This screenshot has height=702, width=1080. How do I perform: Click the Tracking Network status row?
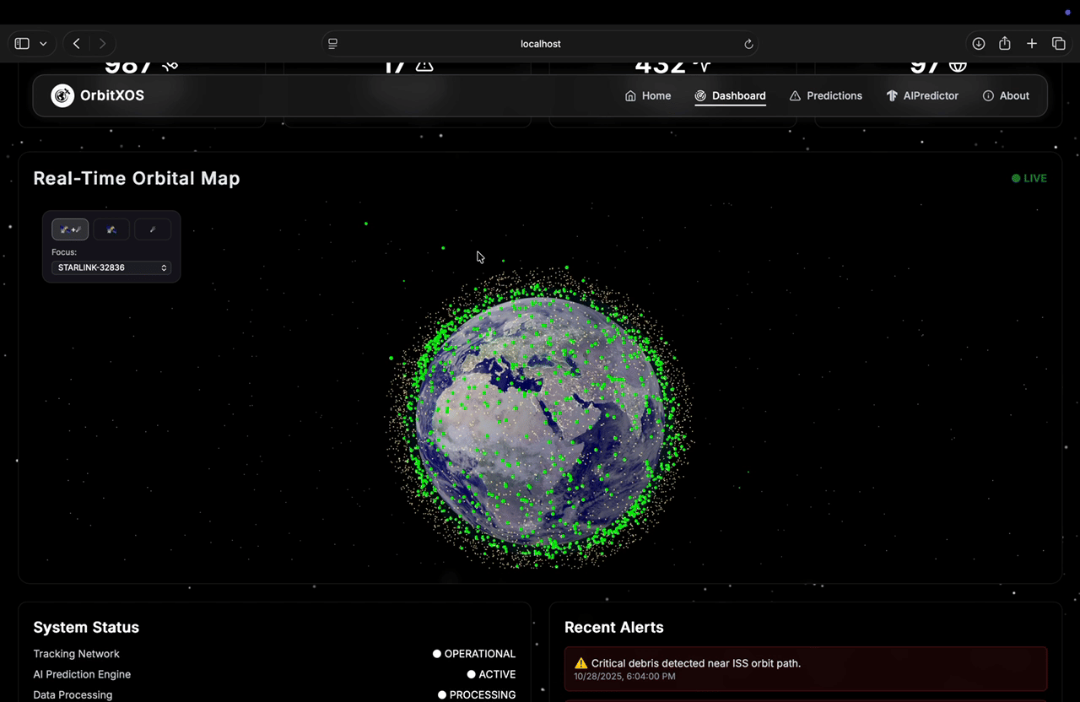[x=274, y=654]
